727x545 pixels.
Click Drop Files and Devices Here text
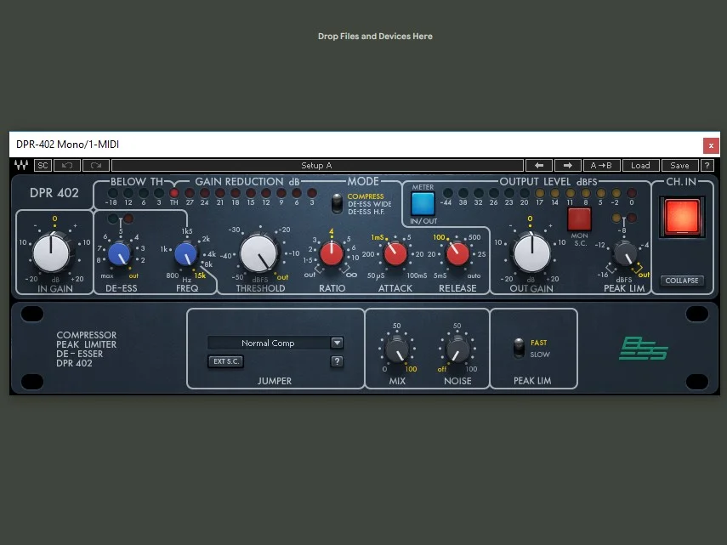click(375, 37)
